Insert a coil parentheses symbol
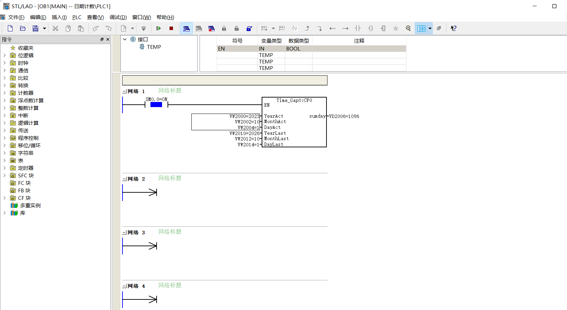Viewport: 567px width, 310px height. tap(370, 28)
